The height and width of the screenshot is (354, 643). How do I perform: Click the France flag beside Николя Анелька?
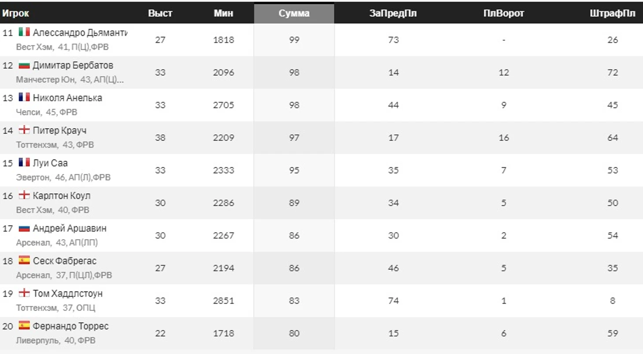coord(24,98)
